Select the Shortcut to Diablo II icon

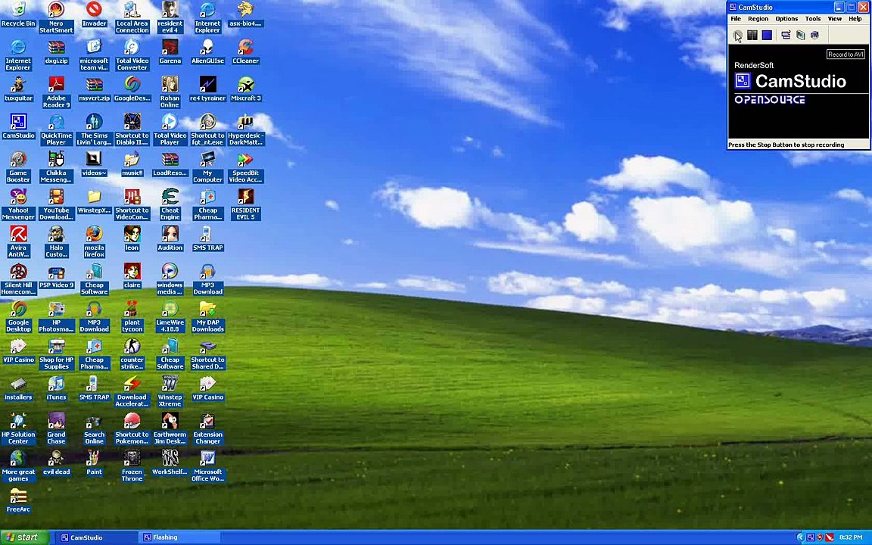point(132,129)
